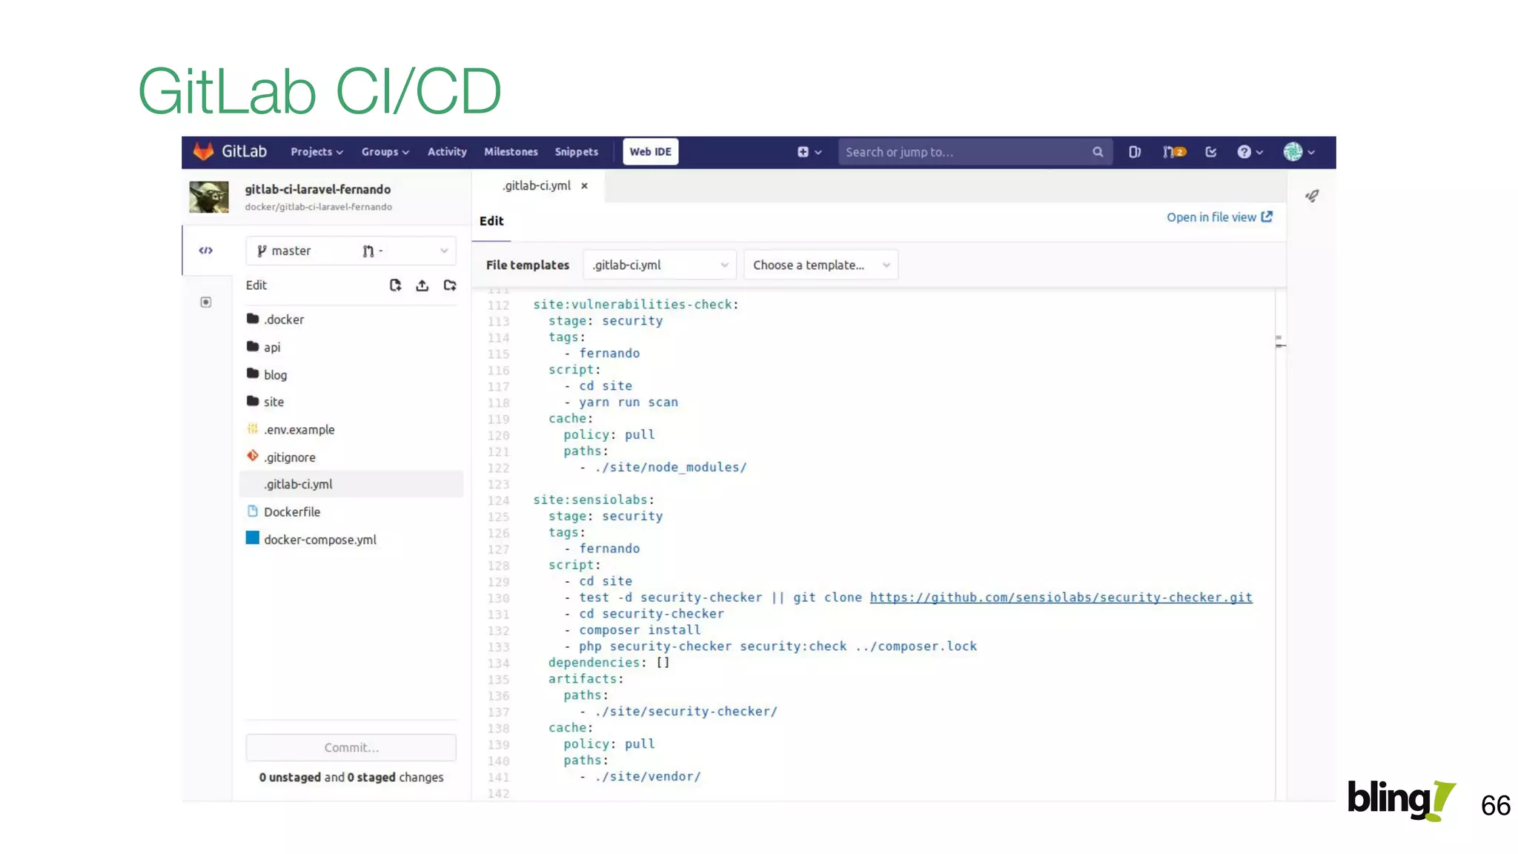Click line 112 site:vulnerabilities-check text
This screenshot has width=1518, height=854.
636,305
